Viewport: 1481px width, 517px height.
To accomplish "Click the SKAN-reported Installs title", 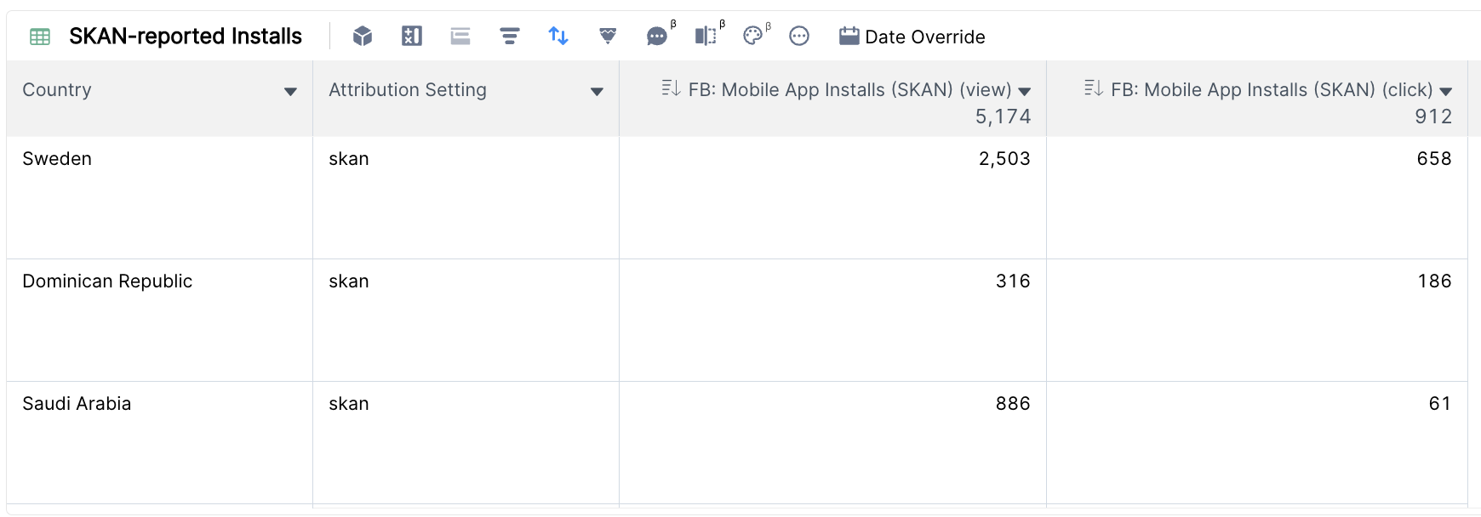I will [x=186, y=36].
